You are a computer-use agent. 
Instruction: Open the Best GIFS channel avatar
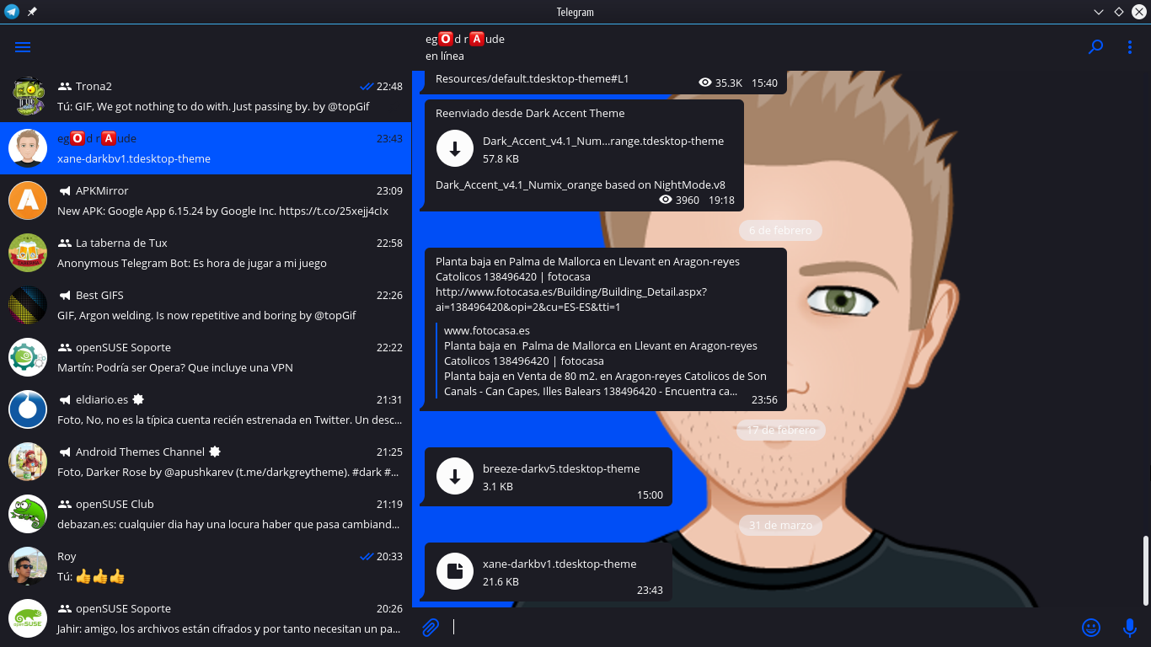[x=28, y=305]
